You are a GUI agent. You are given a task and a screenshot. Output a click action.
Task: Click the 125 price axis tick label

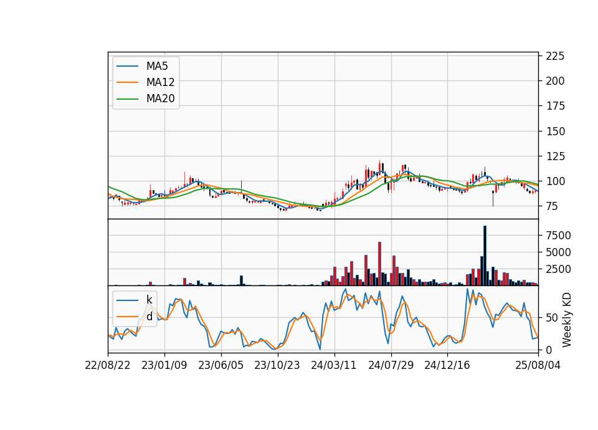(x=555, y=156)
